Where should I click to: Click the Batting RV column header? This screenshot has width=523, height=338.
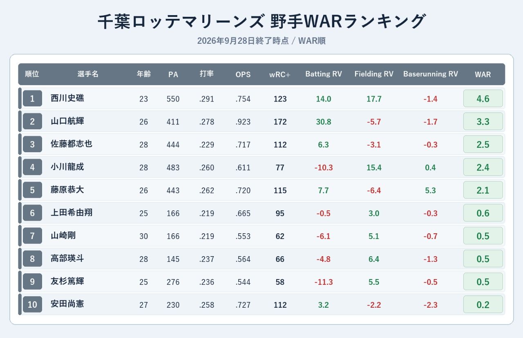324,74
